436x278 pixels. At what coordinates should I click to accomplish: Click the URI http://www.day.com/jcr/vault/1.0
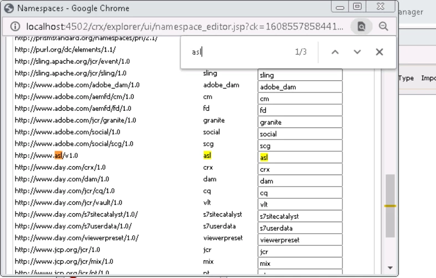[68, 203]
